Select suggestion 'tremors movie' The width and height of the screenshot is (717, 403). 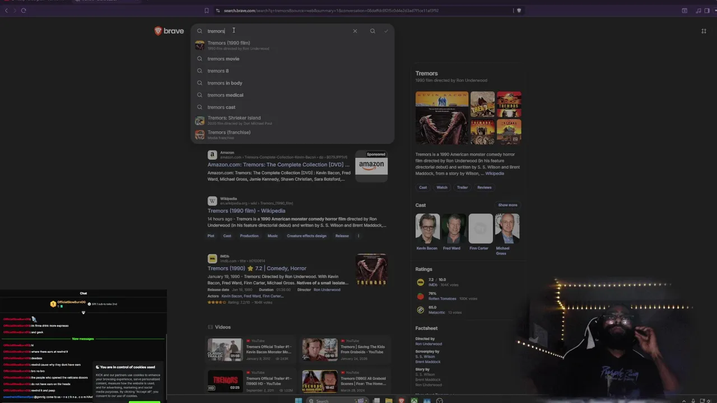[x=292, y=59]
